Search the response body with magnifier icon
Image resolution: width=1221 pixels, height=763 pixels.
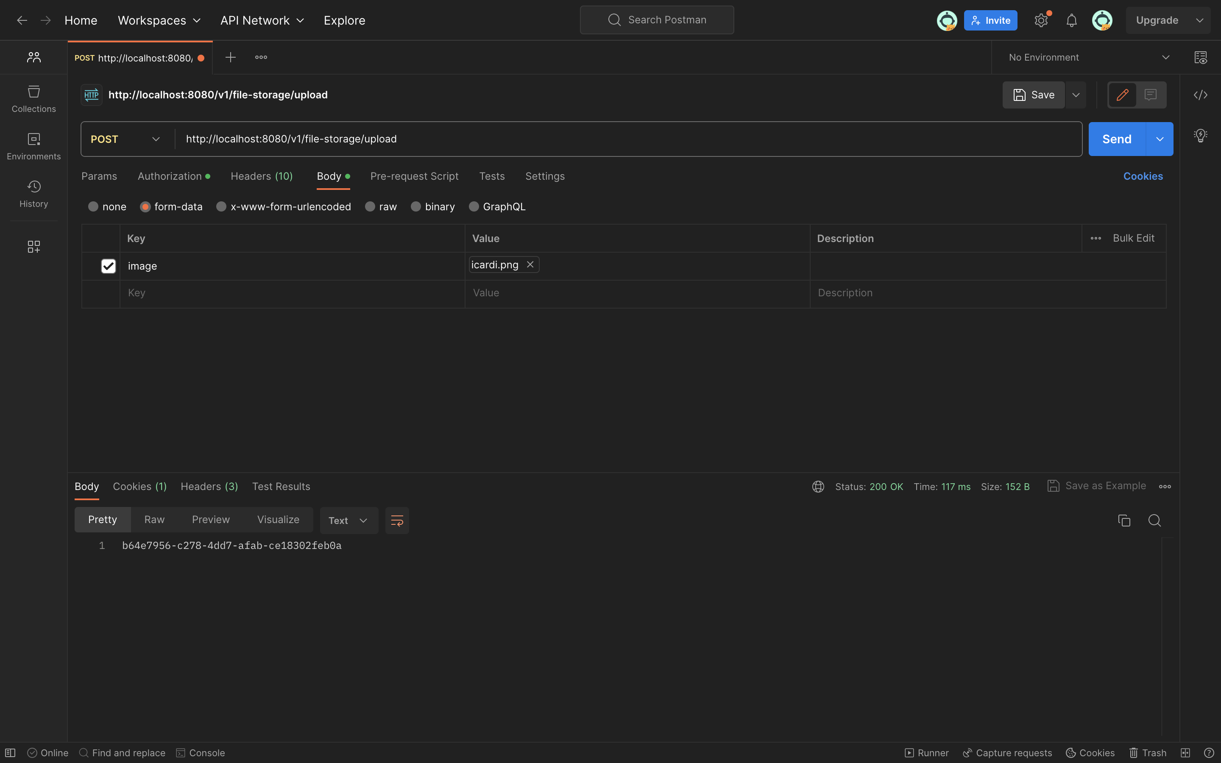click(1154, 520)
